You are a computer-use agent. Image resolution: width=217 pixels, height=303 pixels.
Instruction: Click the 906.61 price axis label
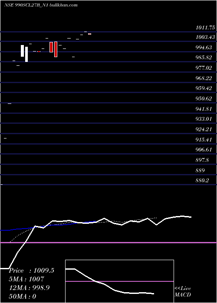tap(204, 150)
